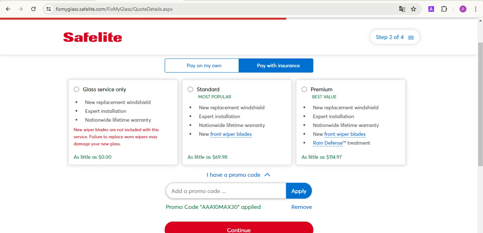
Task: Open the Extensions puzzle icon
Action: pyautogui.click(x=444, y=9)
